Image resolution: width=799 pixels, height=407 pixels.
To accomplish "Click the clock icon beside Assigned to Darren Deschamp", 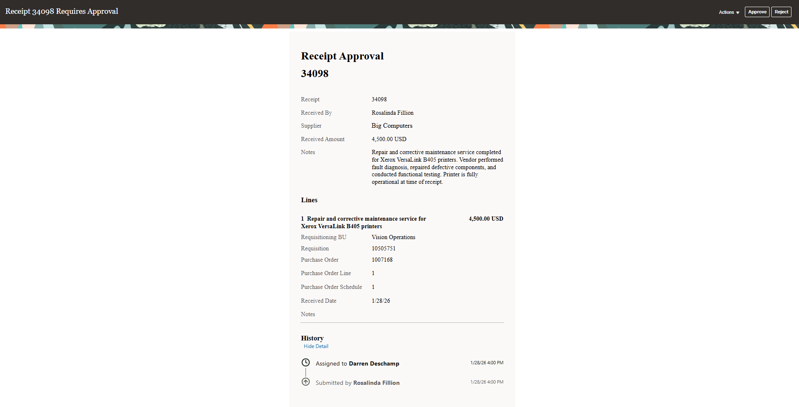I will [x=306, y=362].
